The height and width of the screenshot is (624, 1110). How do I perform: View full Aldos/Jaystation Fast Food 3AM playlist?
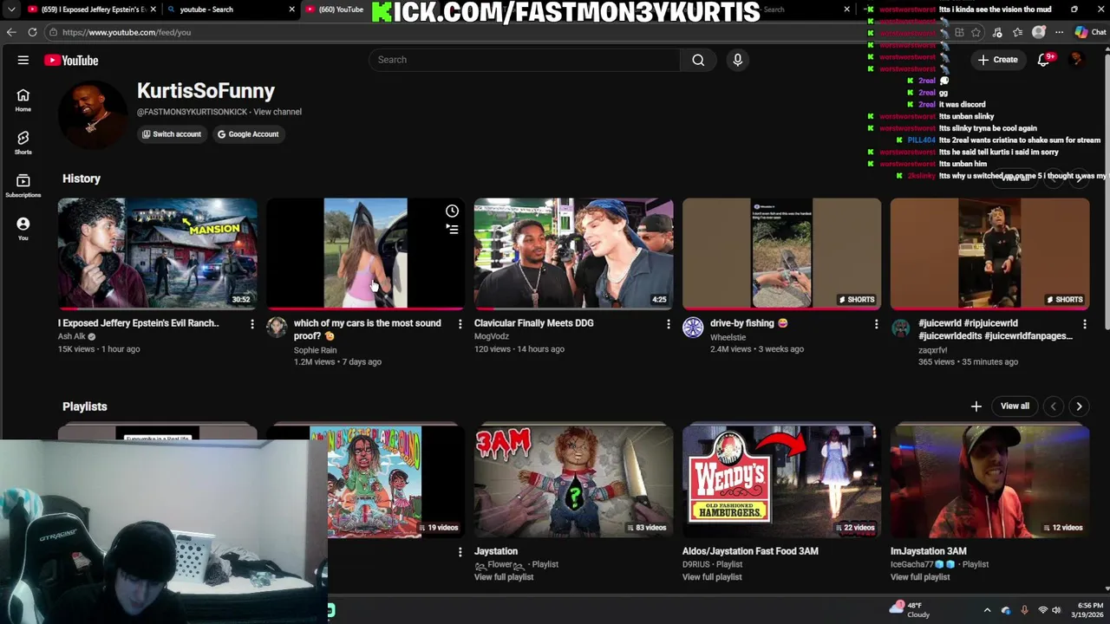712,577
